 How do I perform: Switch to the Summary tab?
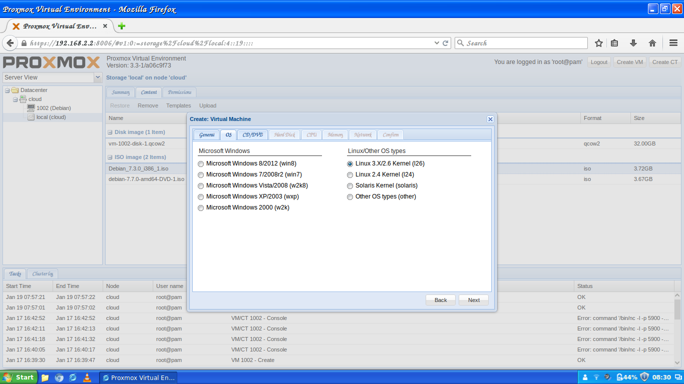120,92
